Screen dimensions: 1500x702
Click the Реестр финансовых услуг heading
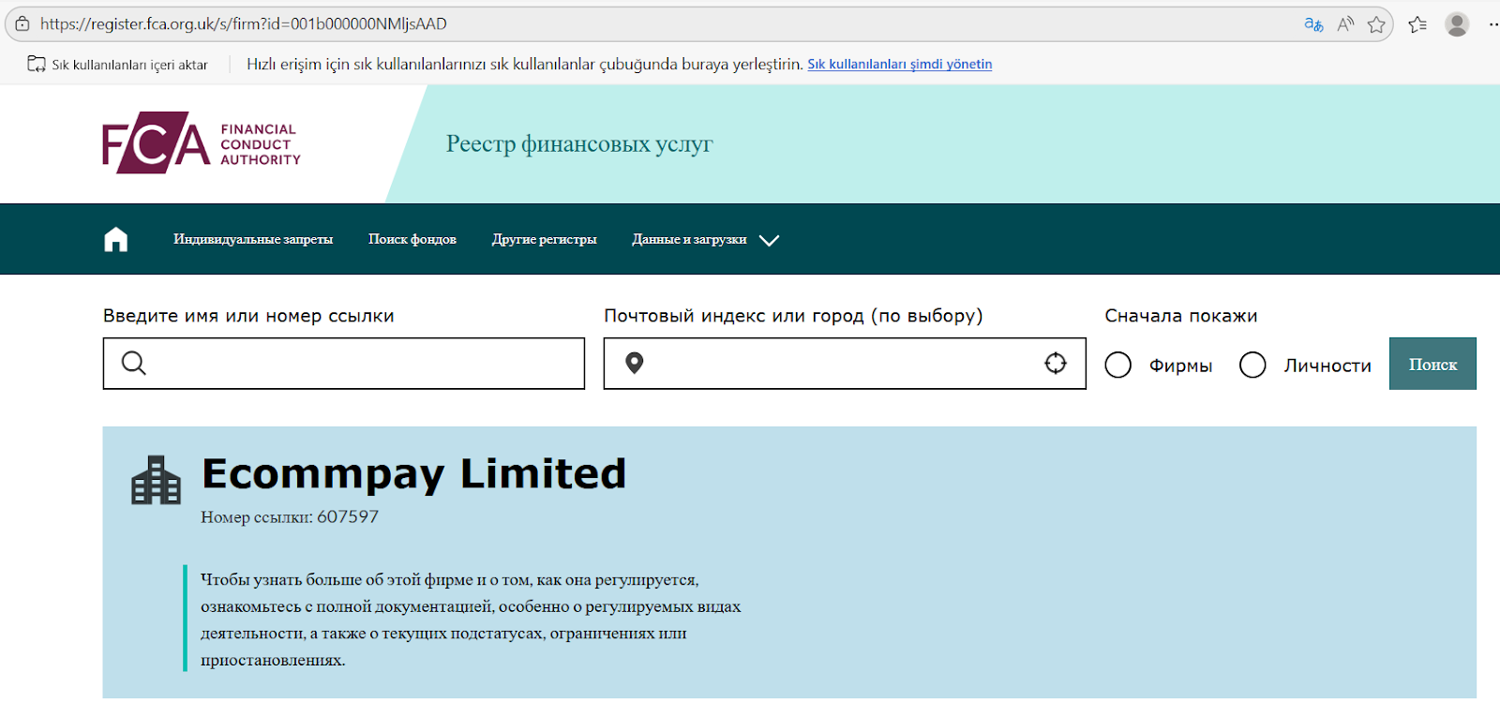579,144
